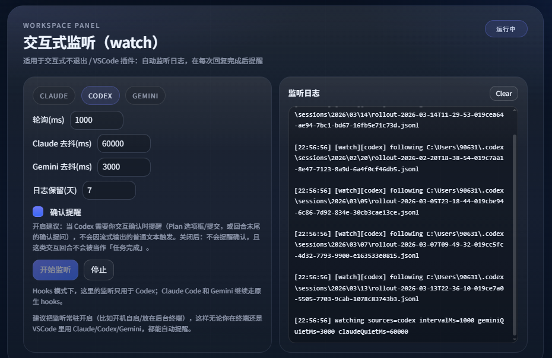Click the subtitle '适用于交互式不退出 / VSCode 插件'
552x358 pixels.
point(143,61)
